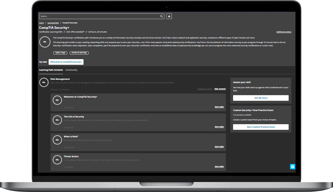This screenshot has height=192, width=333.
Task: Click the CompTIA Security+ overall progress circle
Action: pos(45,42)
